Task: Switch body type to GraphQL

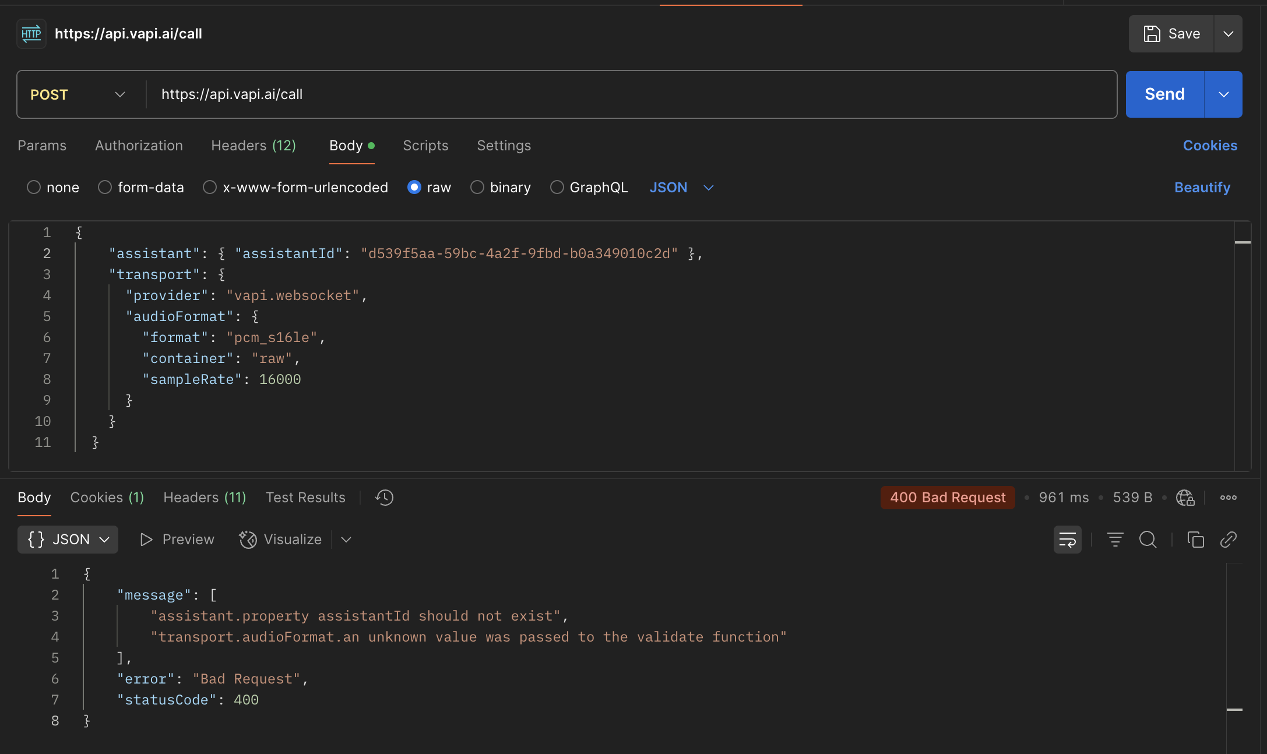Action: pos(557,187)
